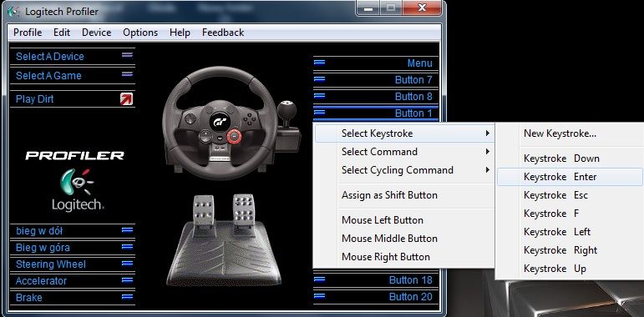
Task: Select Keystroke F
Action: point(570,214)
